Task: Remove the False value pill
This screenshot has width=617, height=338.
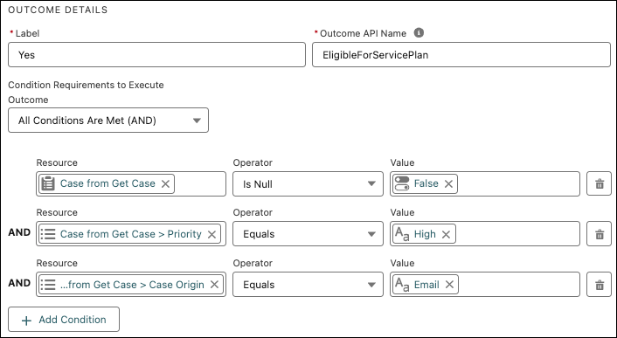Action: 448,183
